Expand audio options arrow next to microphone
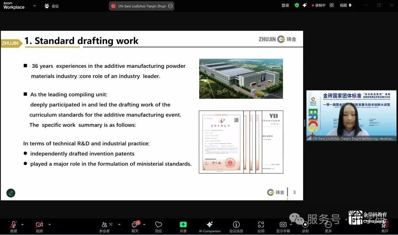Viewport: 398px width, 235px height. coord(22,224)
